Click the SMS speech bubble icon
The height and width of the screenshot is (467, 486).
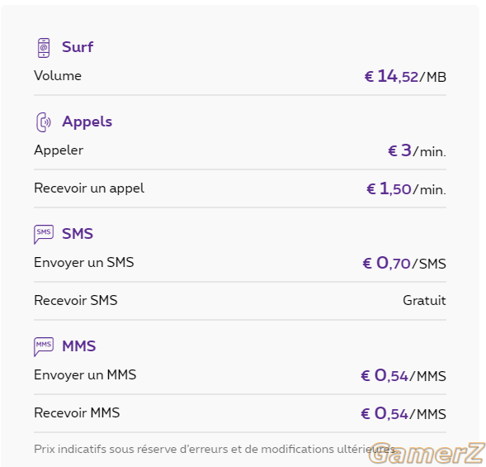point(44,235)
